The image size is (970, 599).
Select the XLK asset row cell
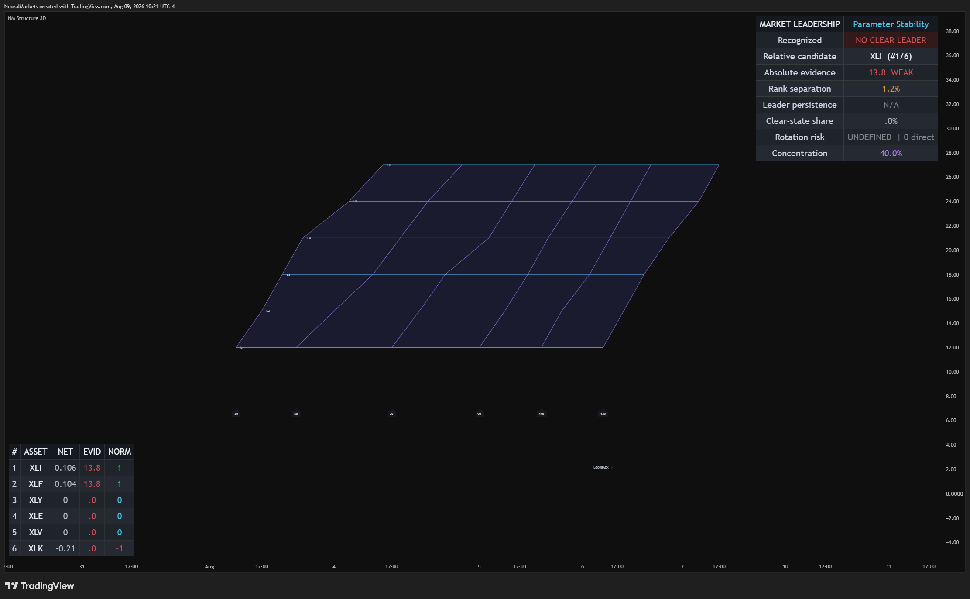point(35,548)
